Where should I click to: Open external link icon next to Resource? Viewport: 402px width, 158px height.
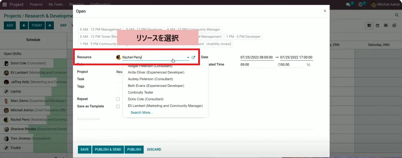[x=194, y=58]
